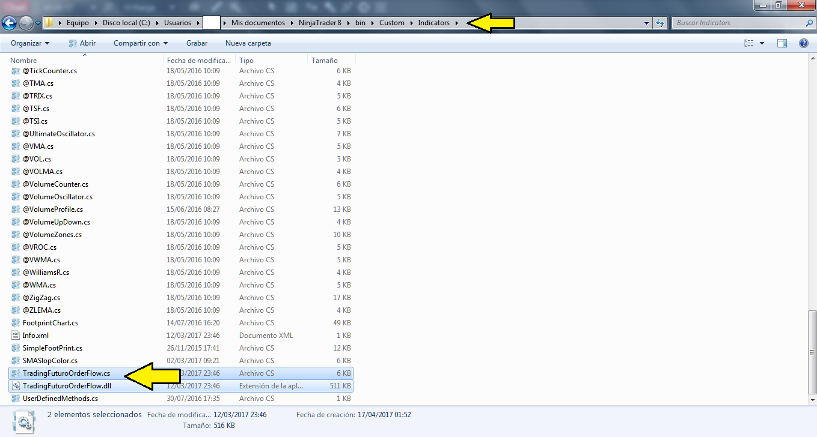Select Usuarios in the breadcrumb path
Viewport: 817px width, 437px height.
tap(177, 23)
